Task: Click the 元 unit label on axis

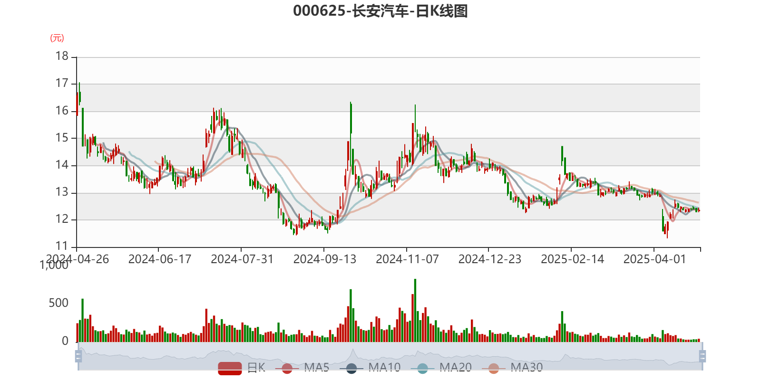Action: coord(57,38)
